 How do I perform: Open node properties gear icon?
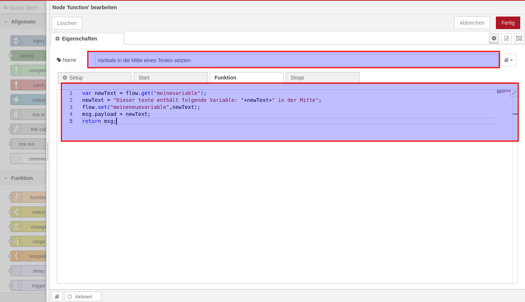pyautogui.click(x=494, y=38)
